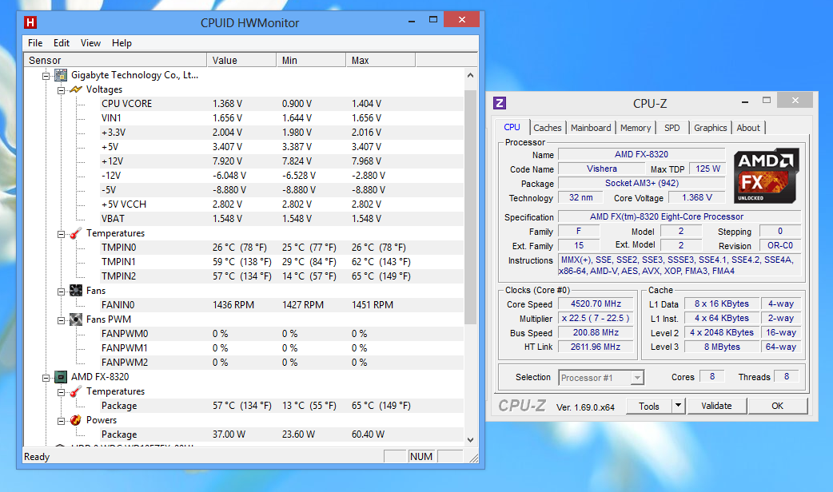
Task: Click the Core Voltage field 1.368 V
Action: tap(696, 197)
